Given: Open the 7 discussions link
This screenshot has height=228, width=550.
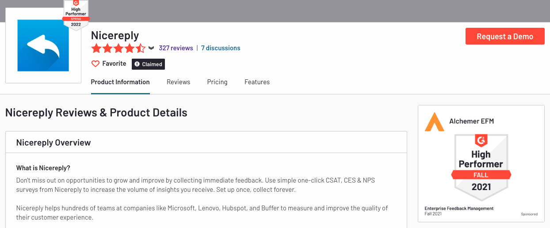Looking at the screenshot, I should pyautogui.click(x=221, y=48).
